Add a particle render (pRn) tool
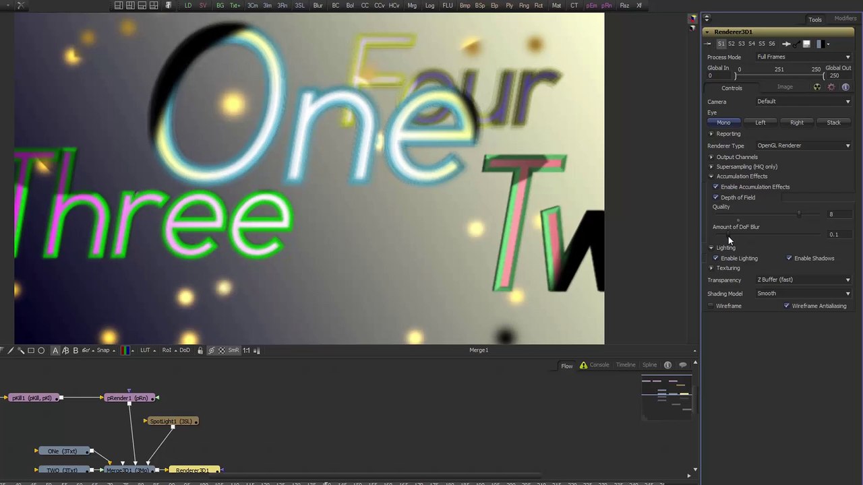Image resolution: width=863 pixels, height=485 pixels. (x=606, y=5)
